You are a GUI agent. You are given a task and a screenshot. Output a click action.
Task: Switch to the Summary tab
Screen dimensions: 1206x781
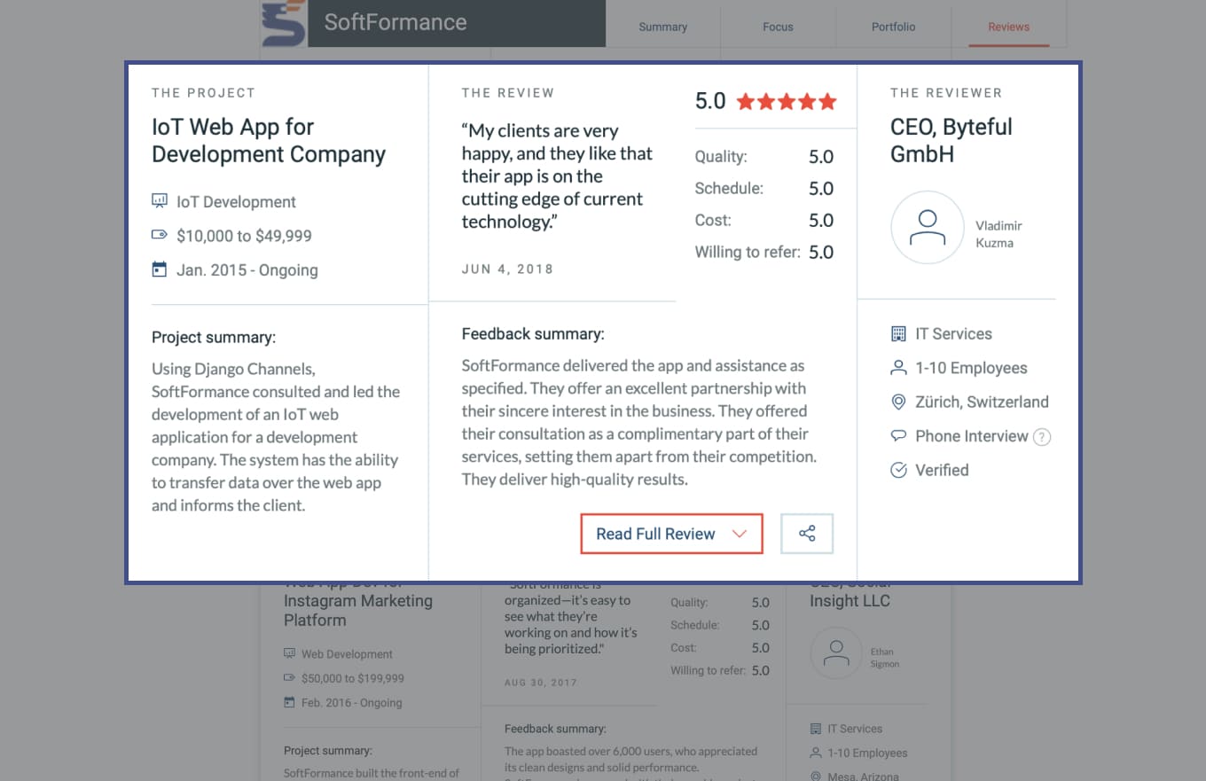[662, 27]
